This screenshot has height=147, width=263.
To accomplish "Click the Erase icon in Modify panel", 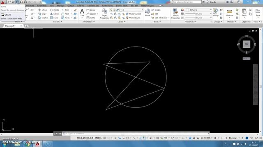I will coord(75,10).
